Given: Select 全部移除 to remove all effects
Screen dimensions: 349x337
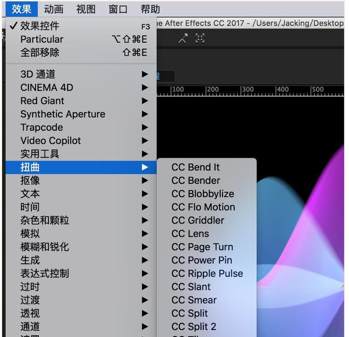Looking at the screenshot, I should coord(81,53).
